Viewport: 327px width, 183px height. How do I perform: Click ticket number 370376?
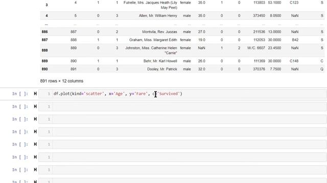[x=259, y=69]
